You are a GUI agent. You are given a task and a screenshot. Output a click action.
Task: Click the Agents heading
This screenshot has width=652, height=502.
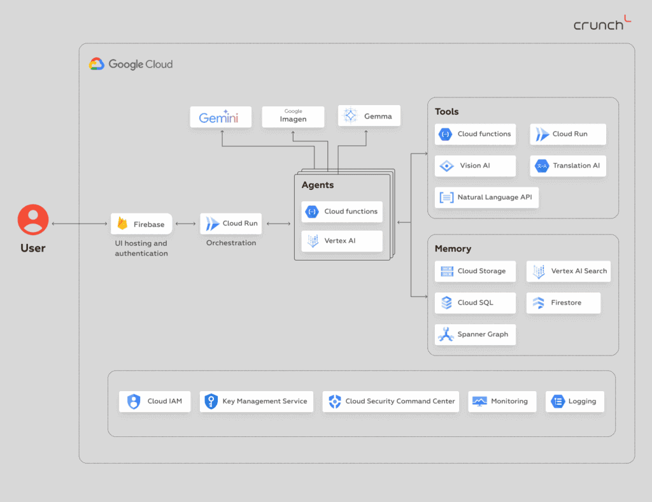tap(318, 185)
